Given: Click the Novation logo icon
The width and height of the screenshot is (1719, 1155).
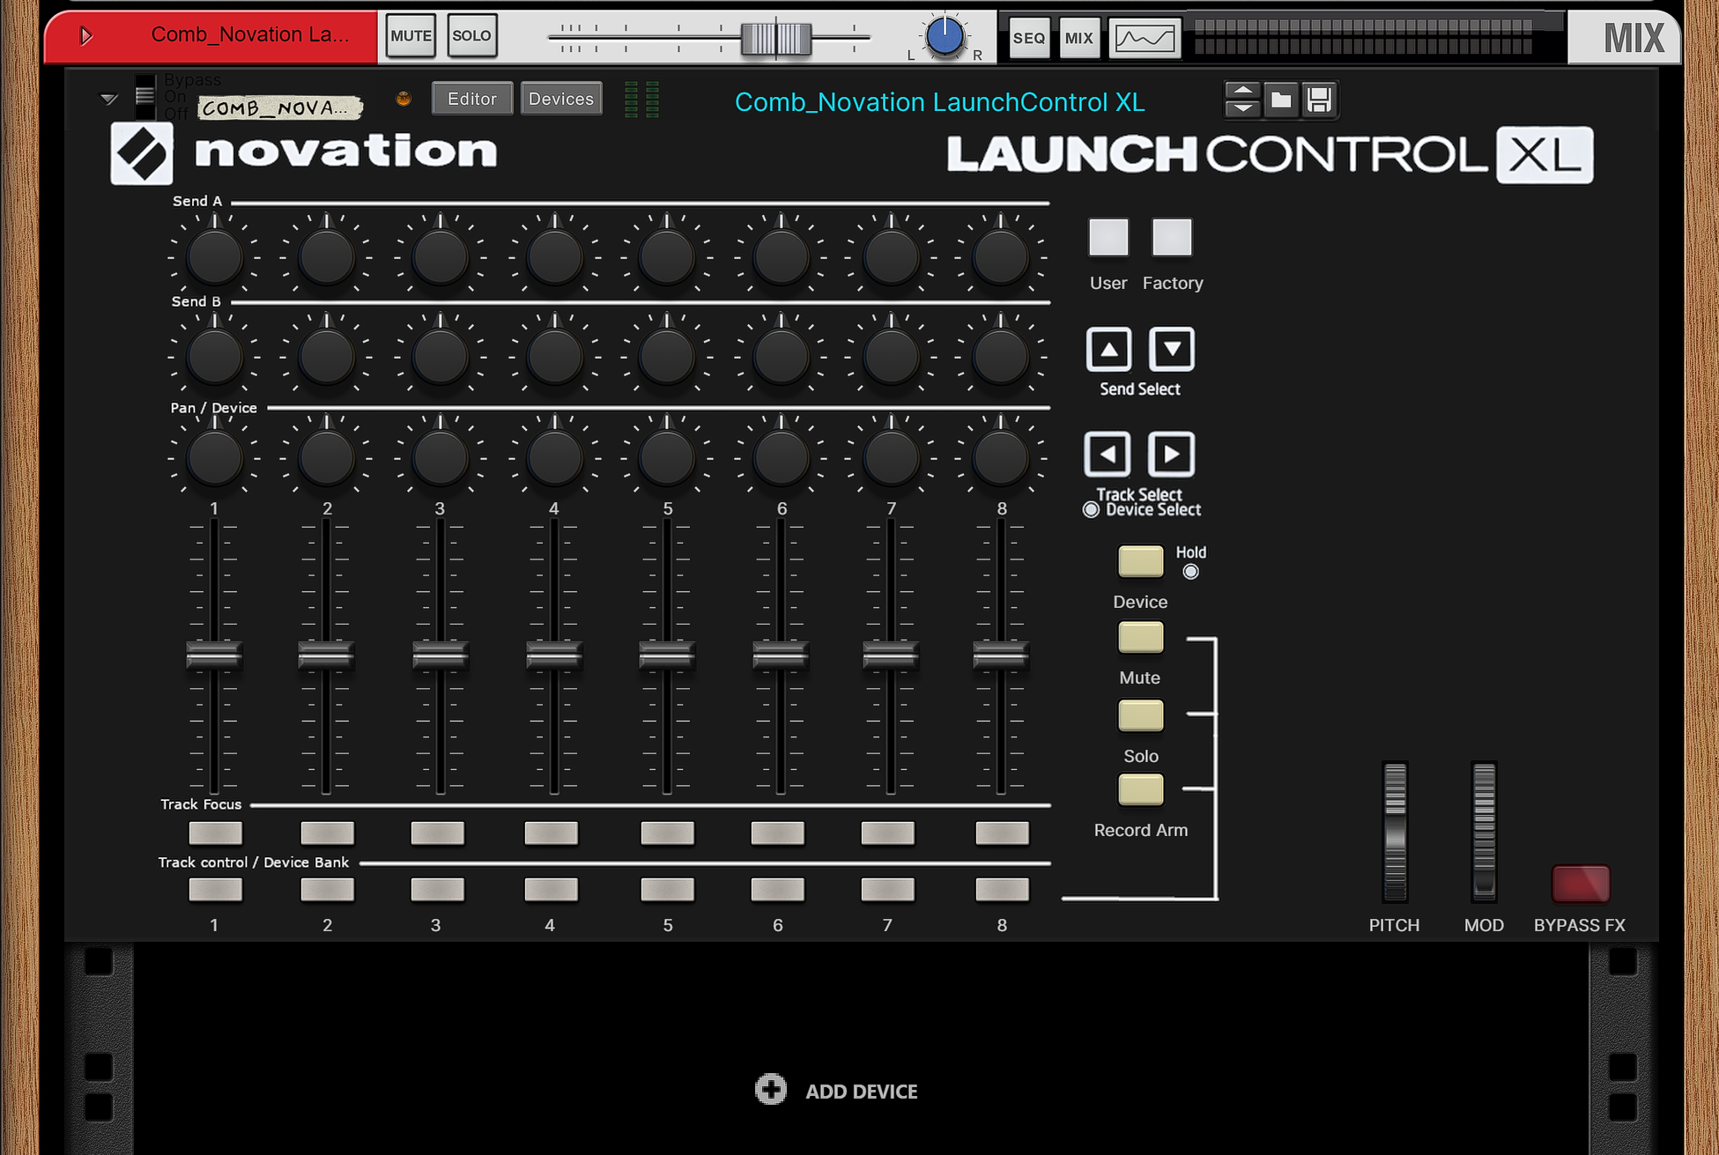Looking at the screenshot, I should click(142, 153).
